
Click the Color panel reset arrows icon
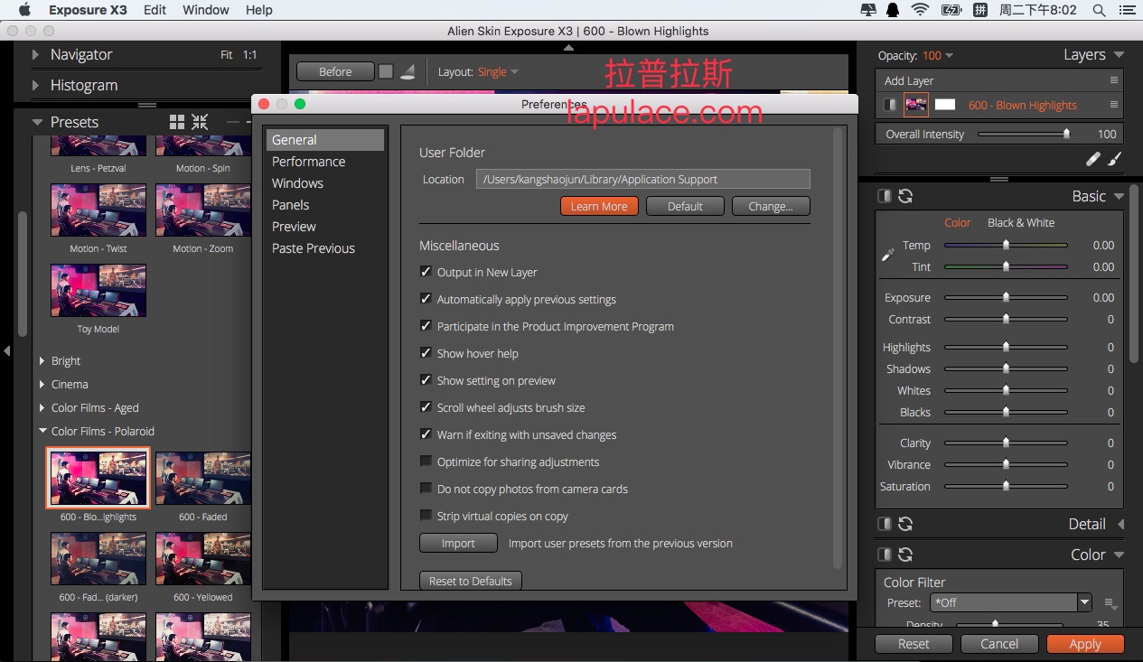[905, 555]
